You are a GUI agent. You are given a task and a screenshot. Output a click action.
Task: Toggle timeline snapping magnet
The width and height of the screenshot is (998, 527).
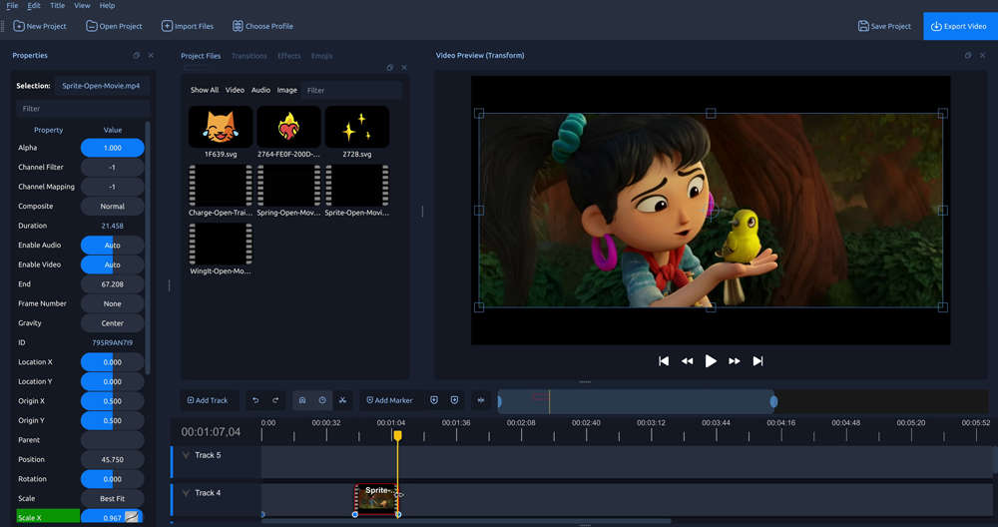302,400
